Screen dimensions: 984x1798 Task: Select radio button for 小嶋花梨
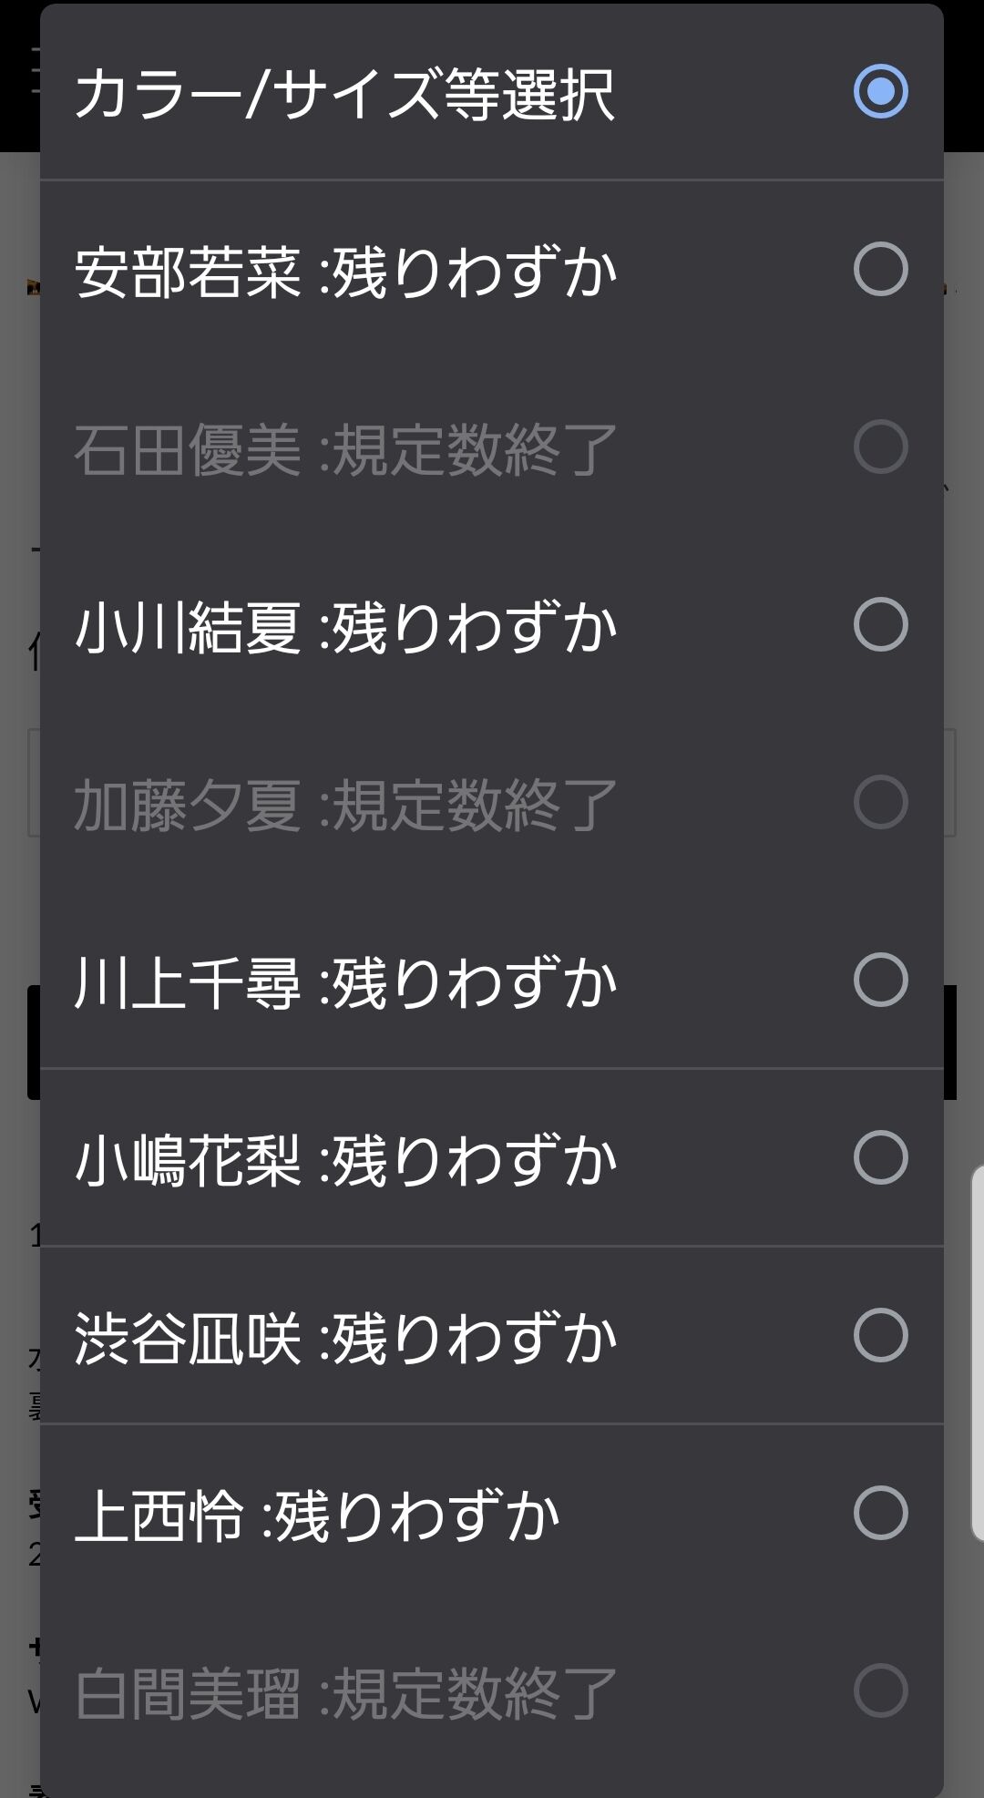[x=880, y=1157]
